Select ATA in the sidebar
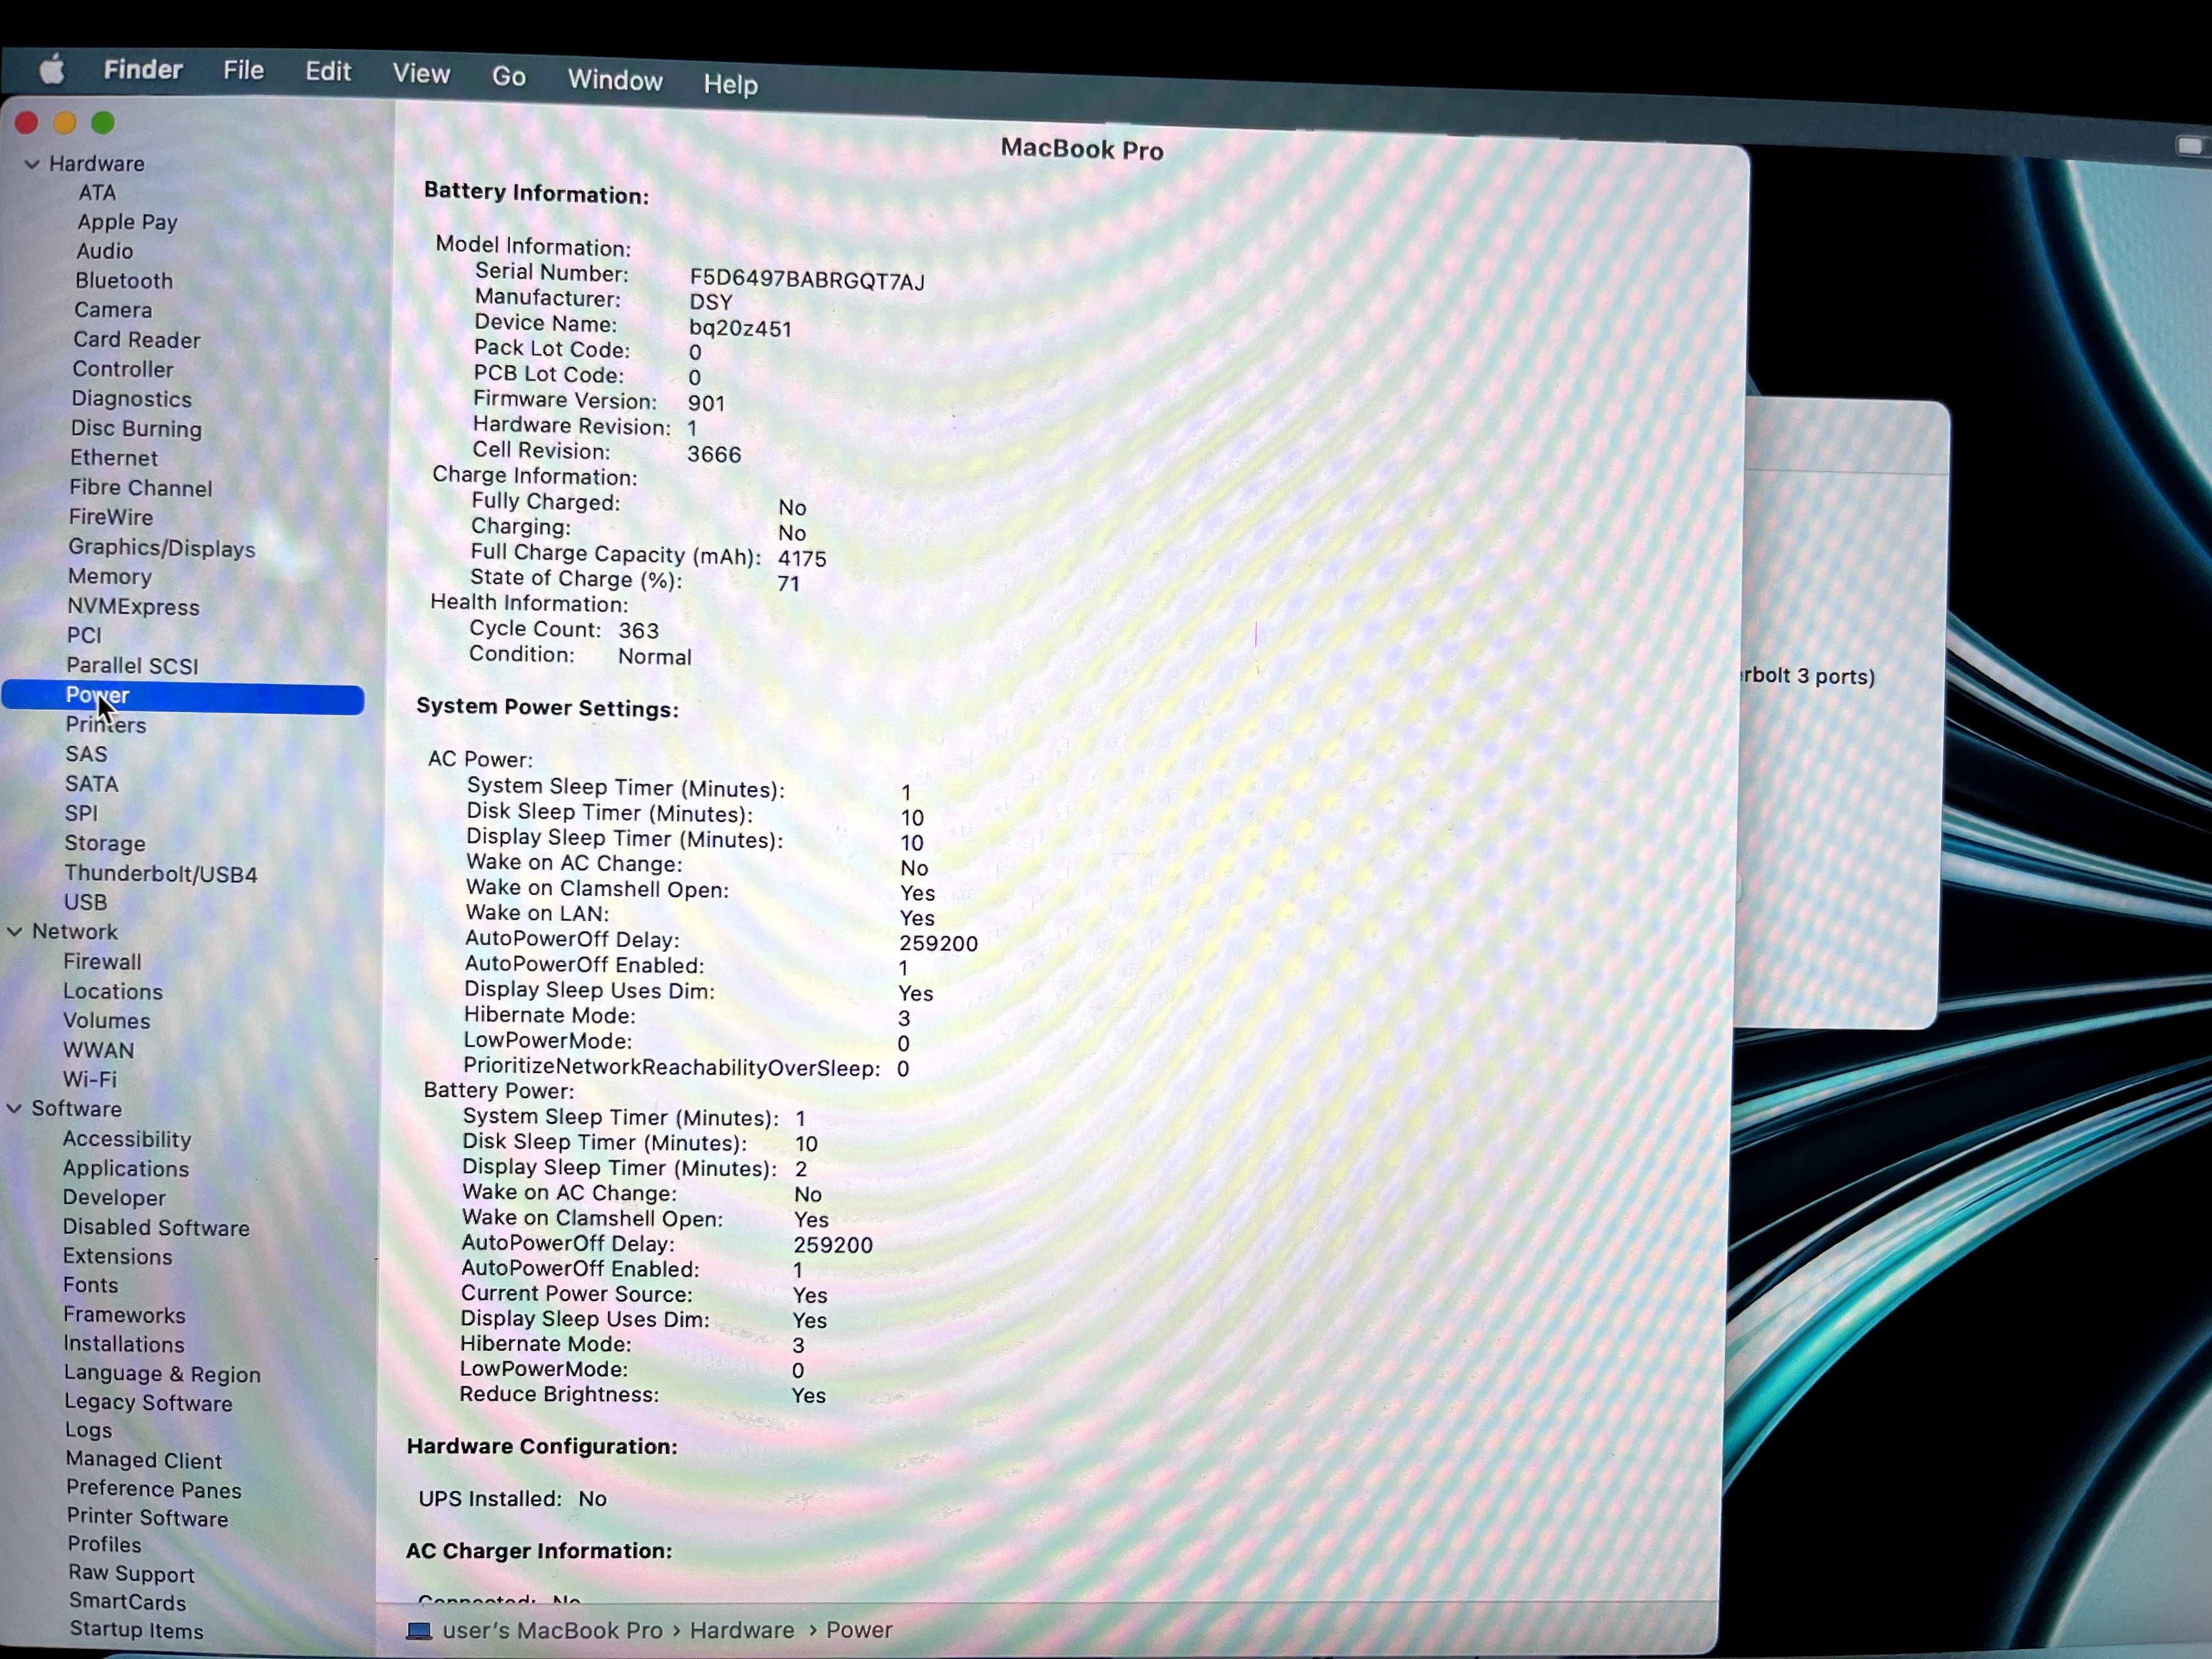Screen dimensions: 2212x1659 [97, 193]
